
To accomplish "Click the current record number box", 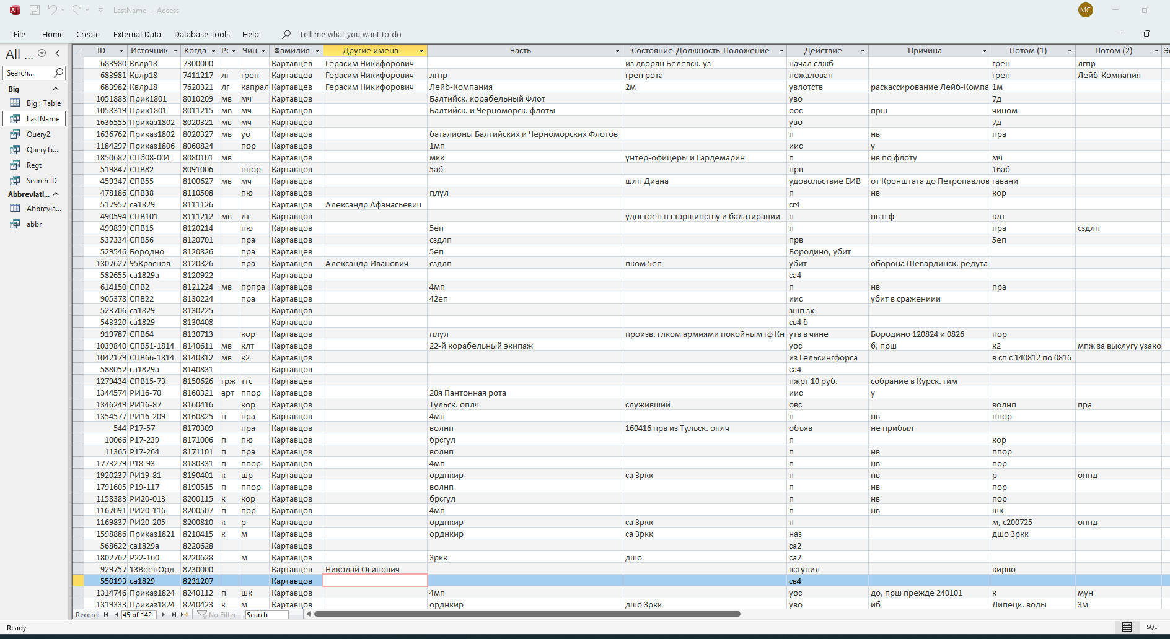I will pos(138,615).
